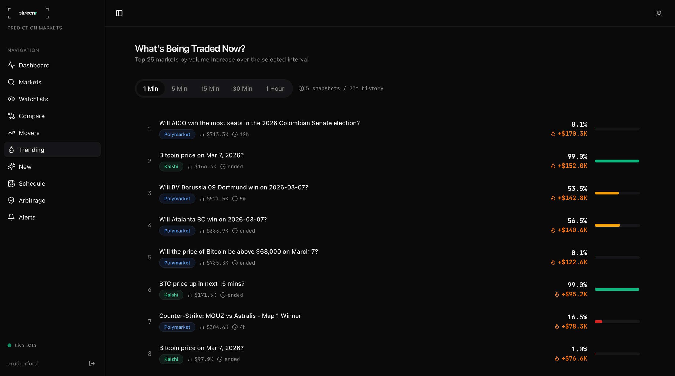Click the +$142.8K volume increase value
675x376 pixels.
pos(572,198)
